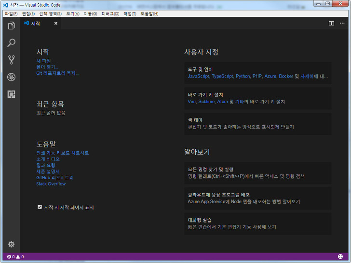Click the 새 파일 link
Image resolution: width=351 pixels, height=263 pixels.
[43, 61]
